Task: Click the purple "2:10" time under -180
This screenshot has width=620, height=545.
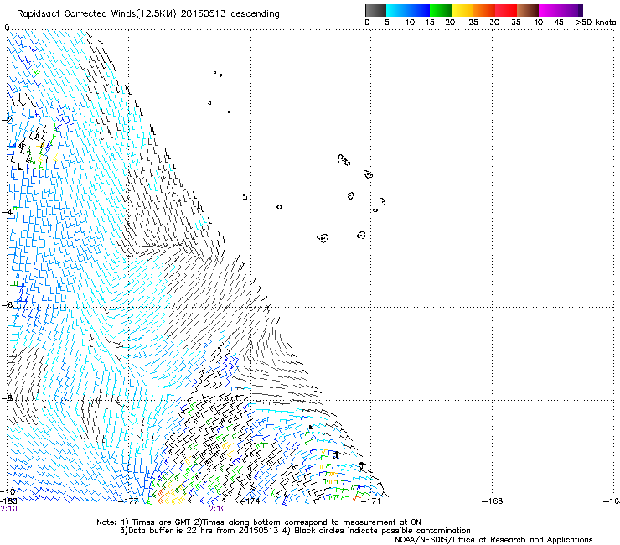Action: 8,509
